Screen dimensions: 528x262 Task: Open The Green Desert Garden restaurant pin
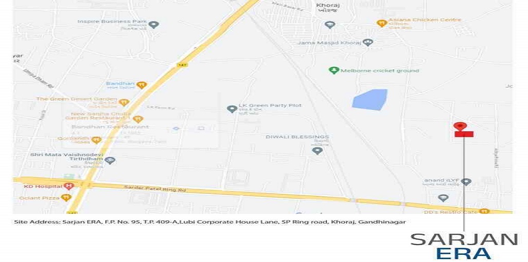[x=124, y=102]
